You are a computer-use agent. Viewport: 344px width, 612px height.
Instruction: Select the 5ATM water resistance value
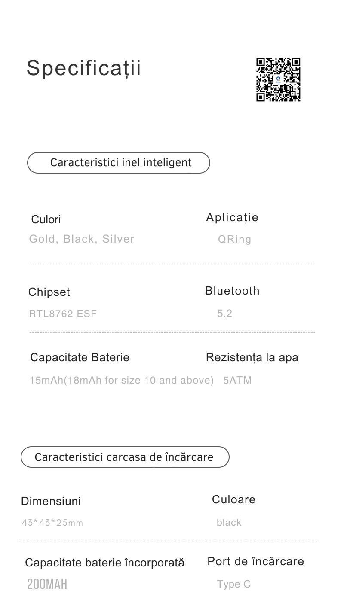coord(237,380)
